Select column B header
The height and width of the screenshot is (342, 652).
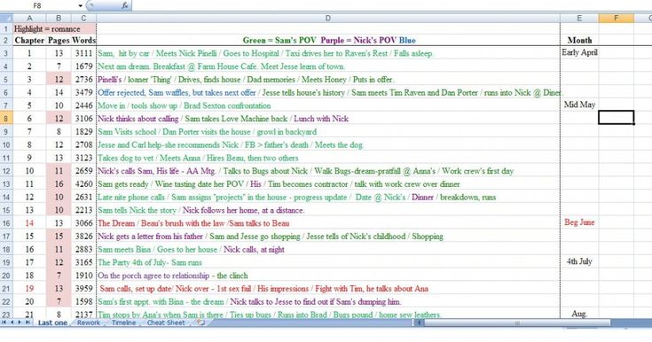(59, 18)
